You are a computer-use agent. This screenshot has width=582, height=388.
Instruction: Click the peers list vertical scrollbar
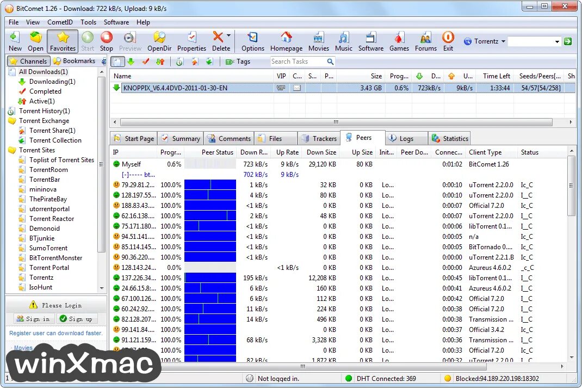571,186
